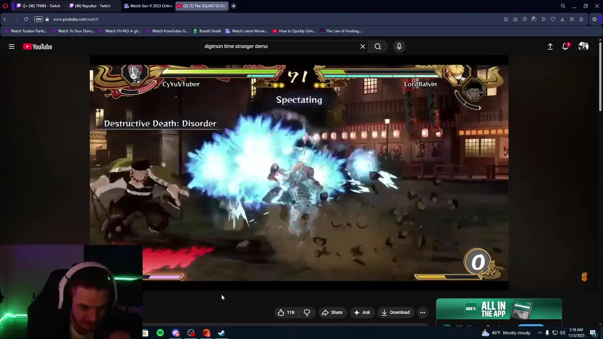Screen dimensions: 603x339
Task: Open Watch Touken Ranb... bookmark
Action: [x=25, y=31]
